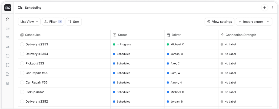Open the three-dot more options menu
Image resolution: width=279 pixels, height=109 pixels.
[272, 8]
